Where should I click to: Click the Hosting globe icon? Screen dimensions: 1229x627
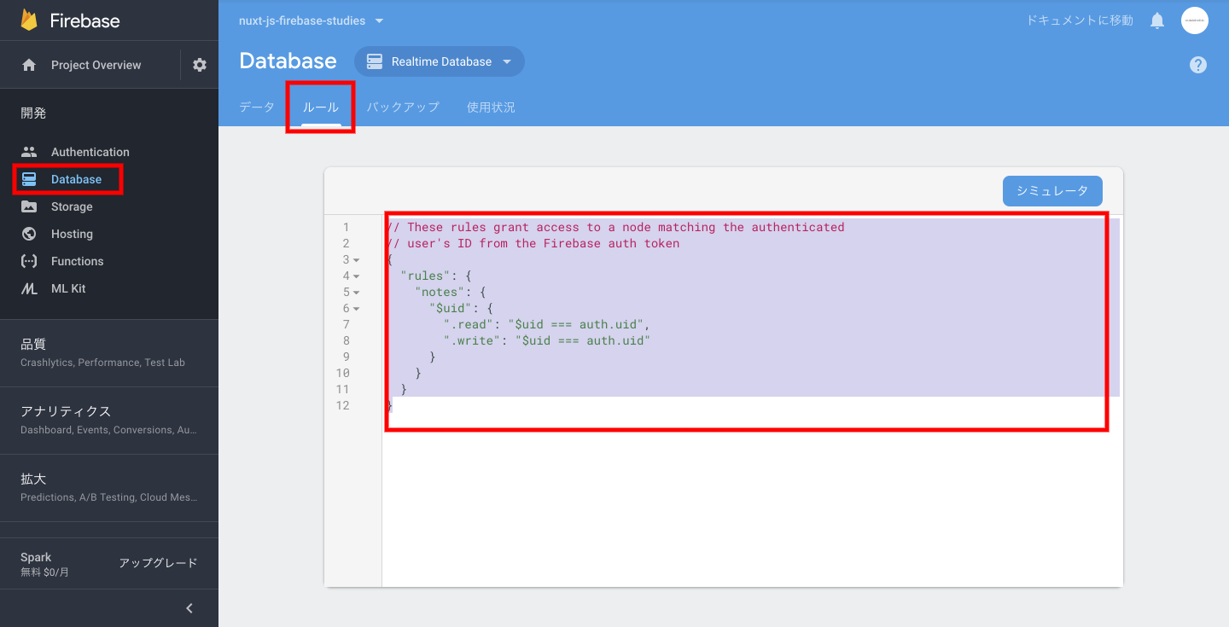(x=29, y=234)
